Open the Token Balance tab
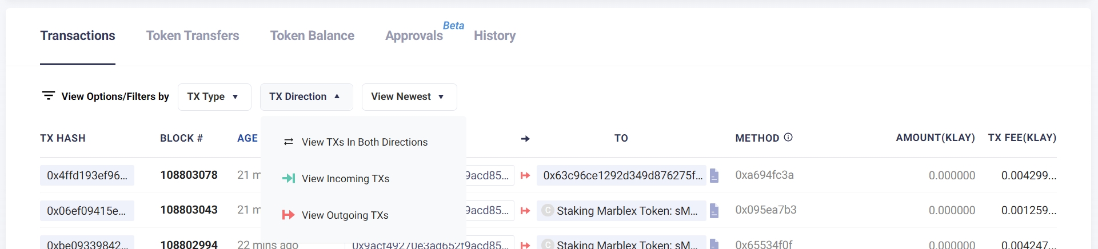 pos(312,35)
